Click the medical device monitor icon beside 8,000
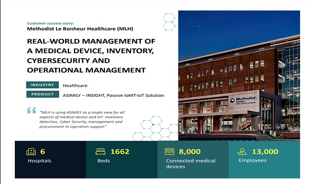 pos(170,151)
